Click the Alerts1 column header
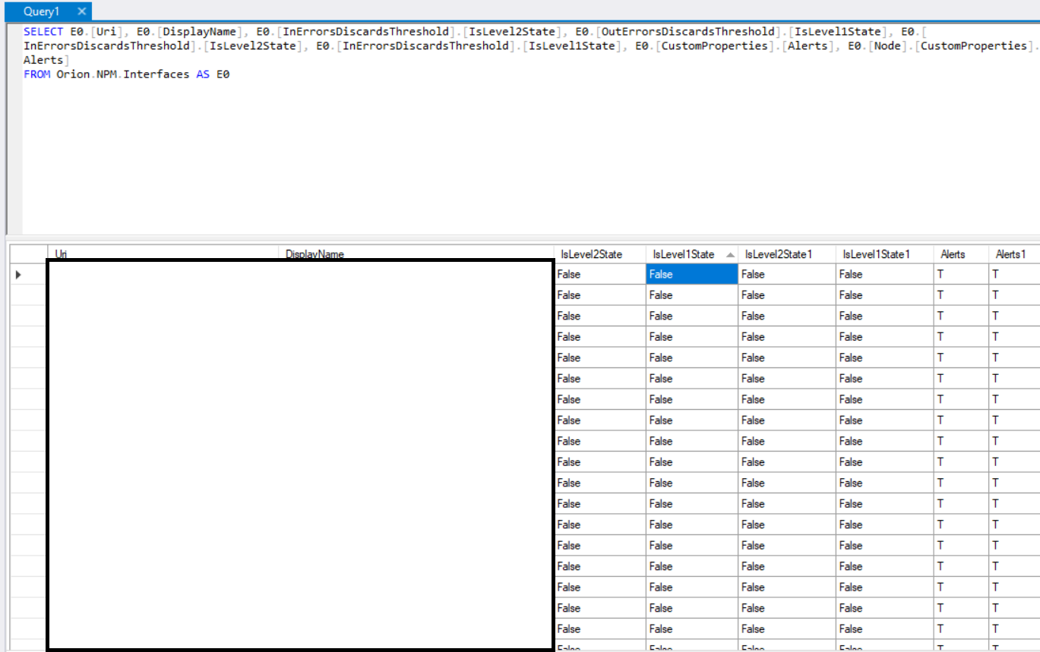The height and width of the screenshot is (652, 1040). pyautogui.click(x=1014, y=254)
